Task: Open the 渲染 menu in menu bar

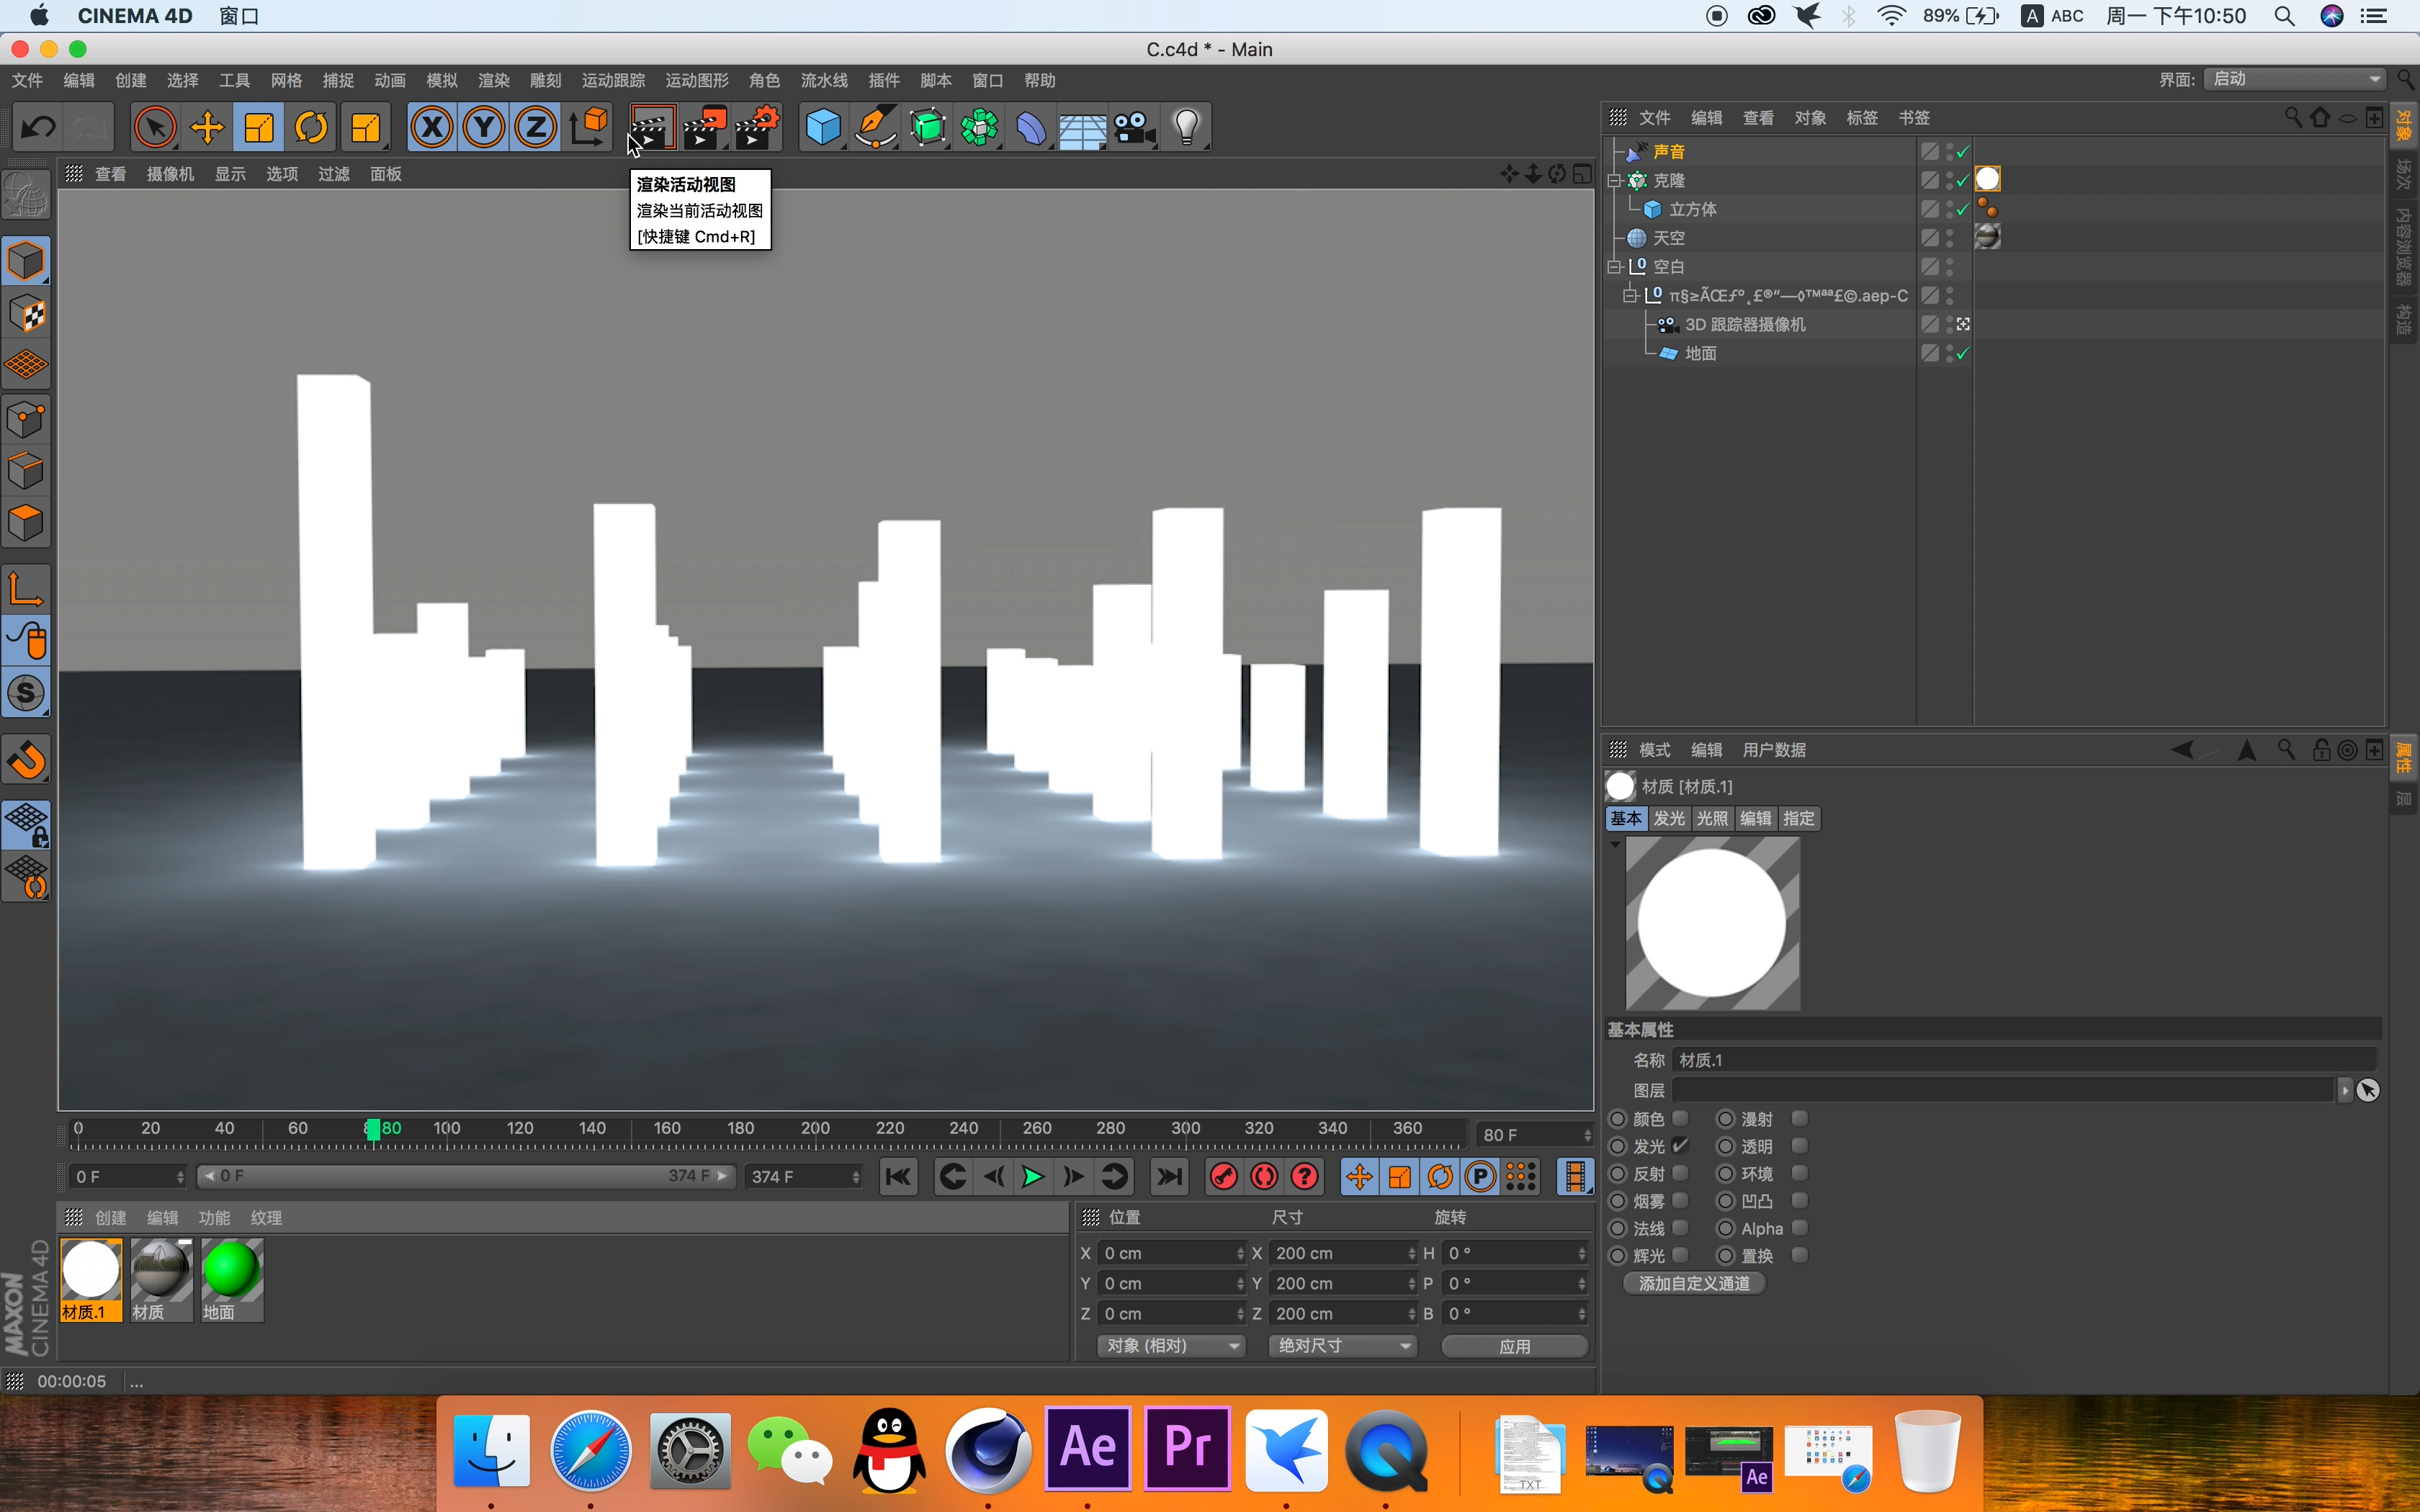Action: [493, 80]
